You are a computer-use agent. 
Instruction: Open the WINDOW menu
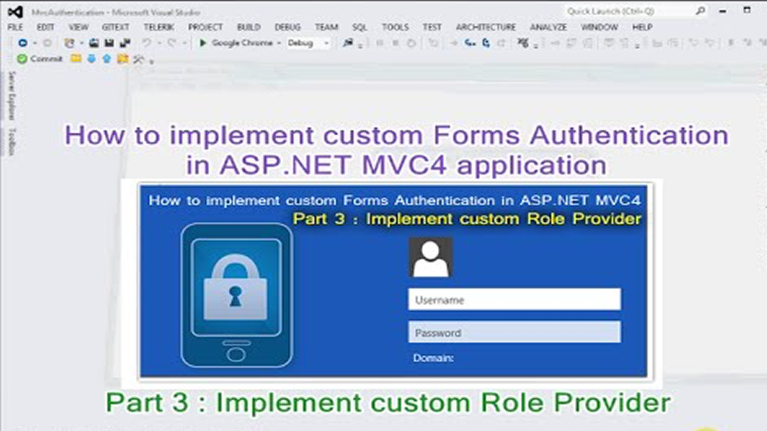pos(600,27)
